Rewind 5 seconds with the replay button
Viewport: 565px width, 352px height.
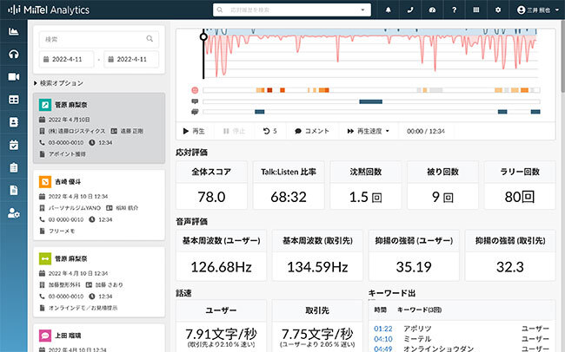point(269,131)
